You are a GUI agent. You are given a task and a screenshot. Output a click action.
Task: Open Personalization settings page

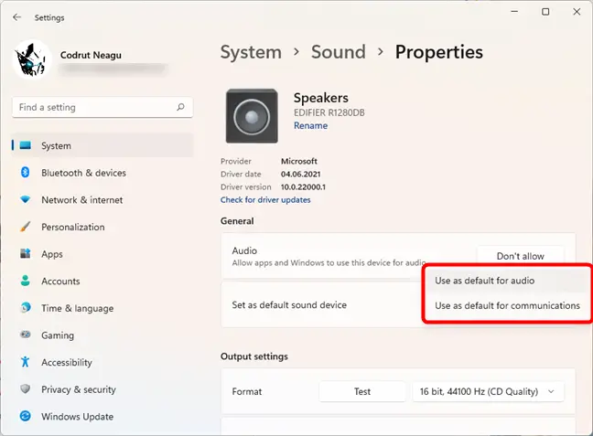point(73,227)
